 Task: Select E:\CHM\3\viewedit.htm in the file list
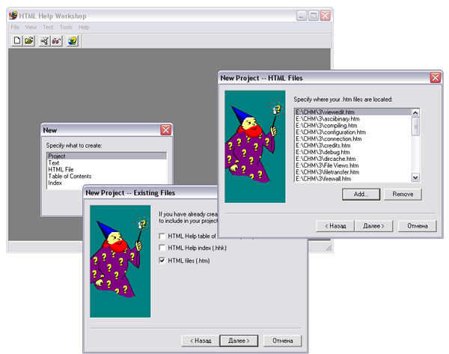[353, 112]
